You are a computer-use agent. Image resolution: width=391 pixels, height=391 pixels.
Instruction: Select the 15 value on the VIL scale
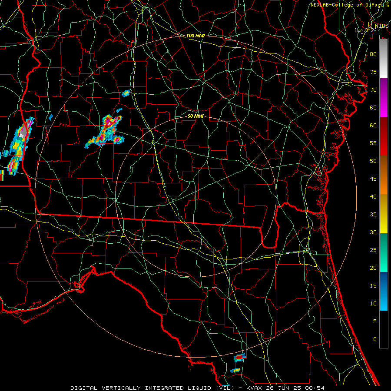[373, 286]
